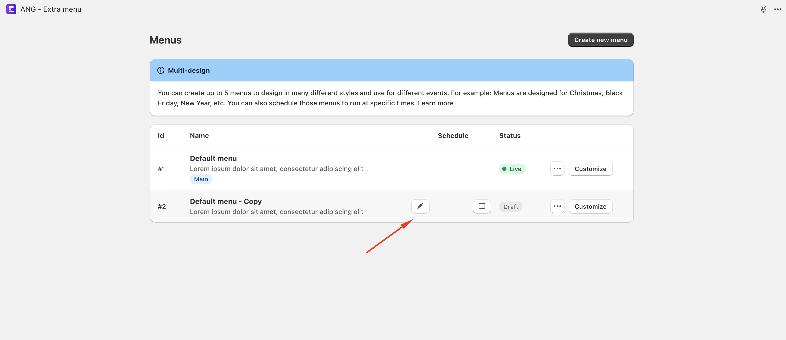The image size is (786, 340).
Task: Follow the Learn more link
Action: click(x=435, y=103)
